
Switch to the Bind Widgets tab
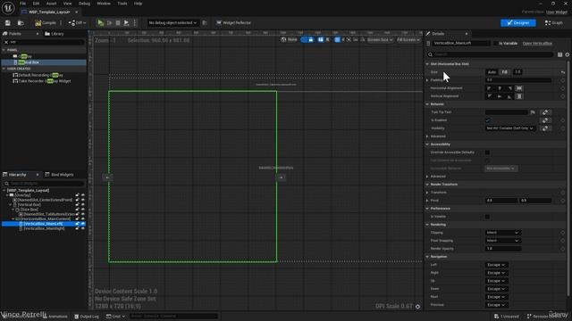click(59, 175)
